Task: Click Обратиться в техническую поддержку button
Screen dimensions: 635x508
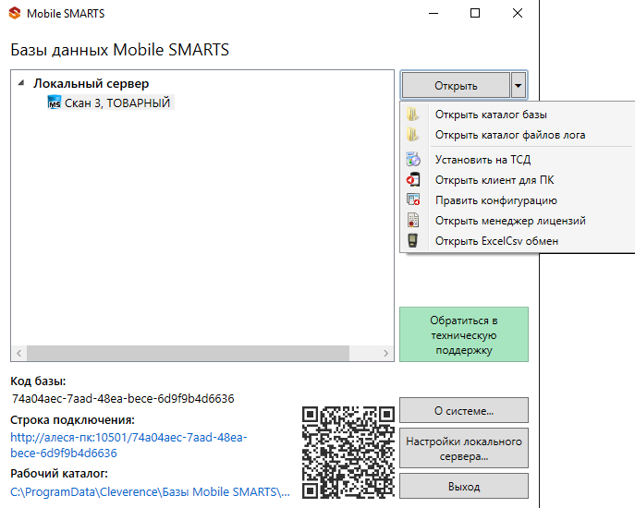Action: 464,334
